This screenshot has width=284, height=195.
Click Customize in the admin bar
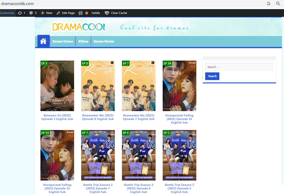(x=6, y=13)
